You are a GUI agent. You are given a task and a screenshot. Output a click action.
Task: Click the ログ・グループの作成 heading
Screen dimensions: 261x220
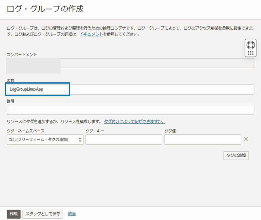coord(45,9)
